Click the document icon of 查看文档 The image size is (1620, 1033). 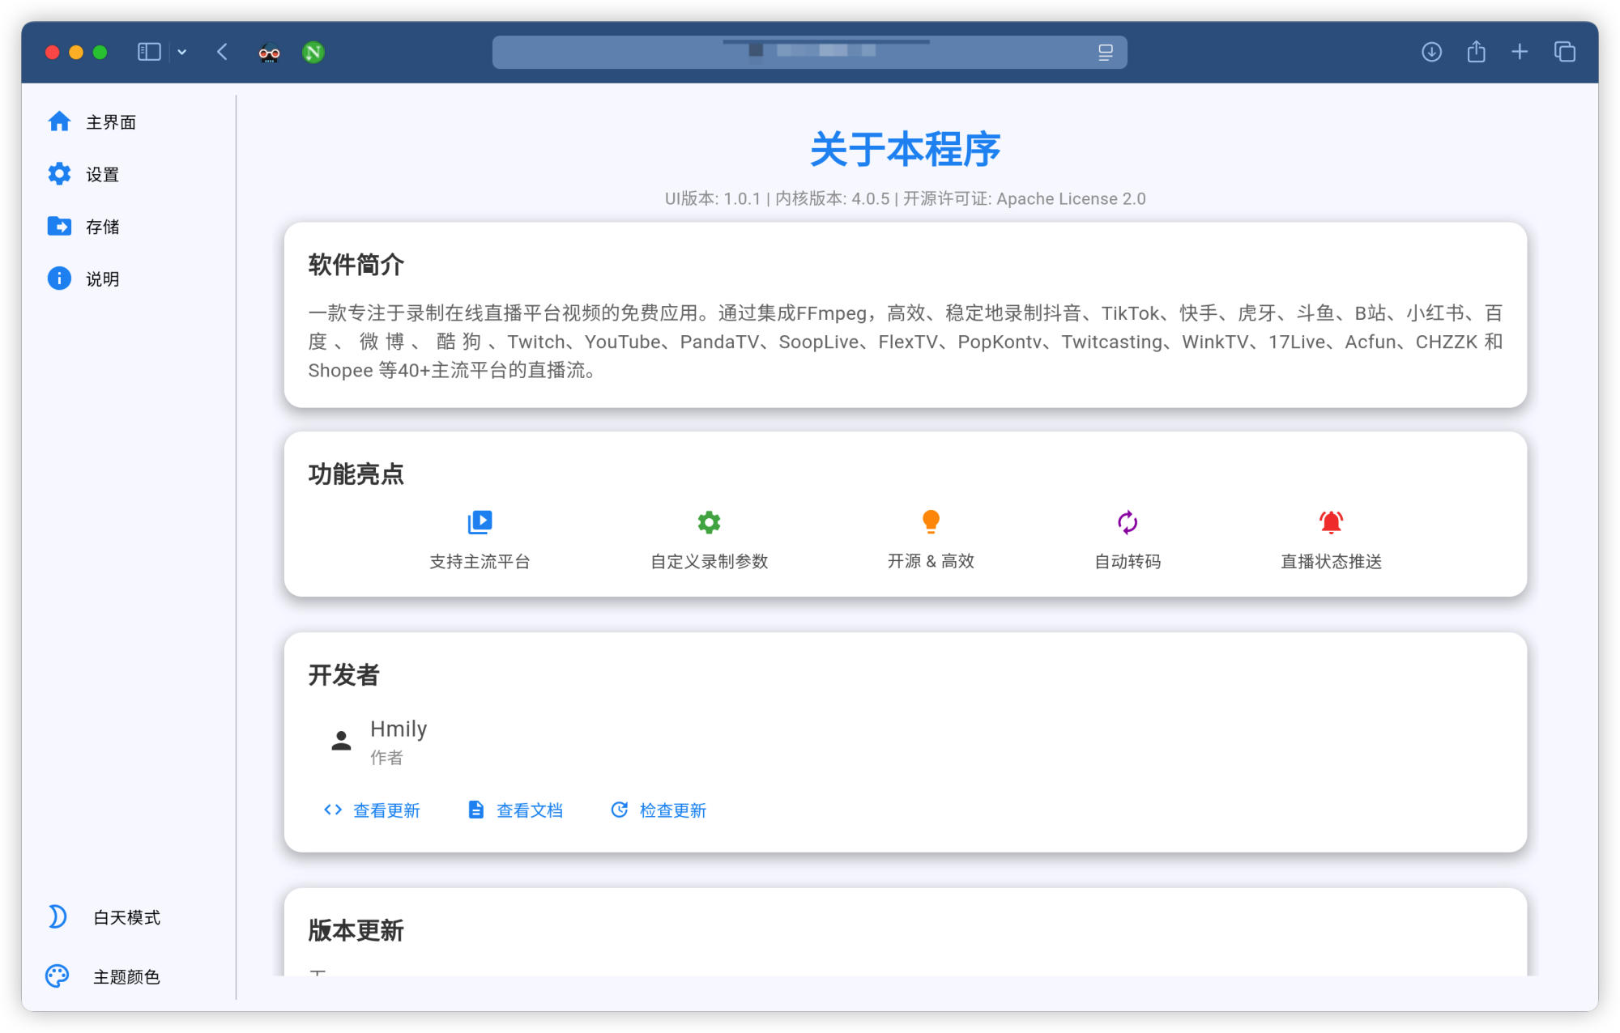point(476,810)
